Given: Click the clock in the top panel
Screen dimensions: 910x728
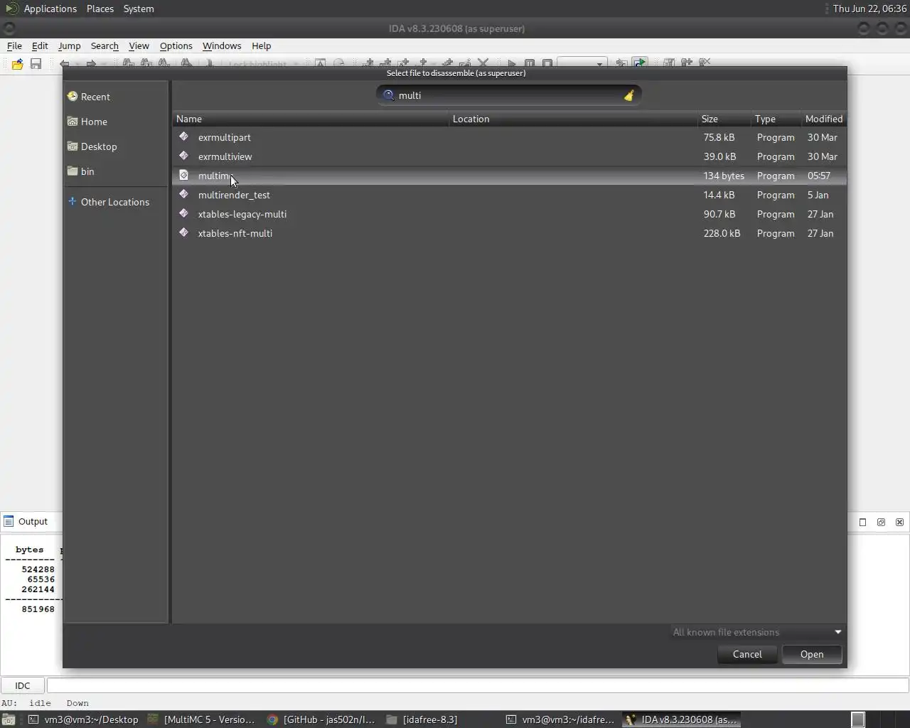Looking at the screenshot, I should pos(869,9).
